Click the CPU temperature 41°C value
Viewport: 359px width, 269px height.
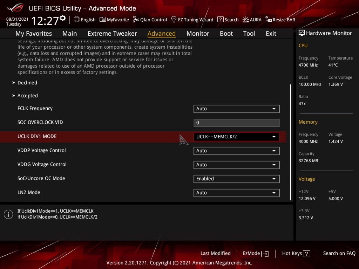click(x=333, y=65)
